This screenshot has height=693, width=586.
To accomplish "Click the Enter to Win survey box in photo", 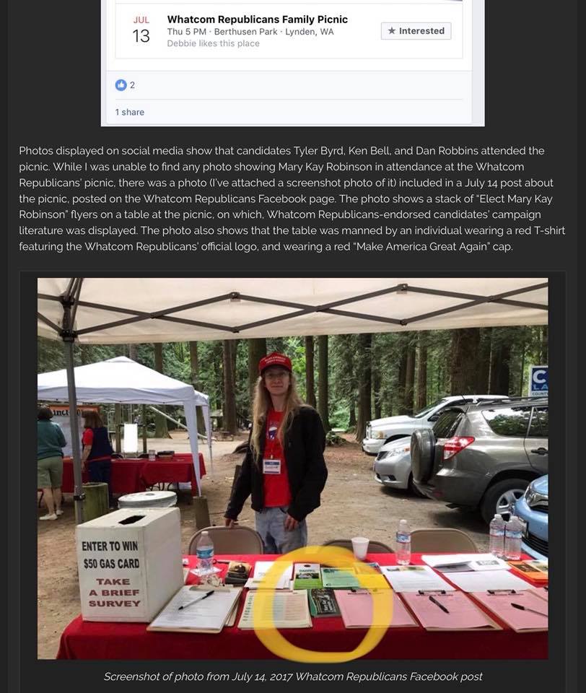I will (129, 565).
